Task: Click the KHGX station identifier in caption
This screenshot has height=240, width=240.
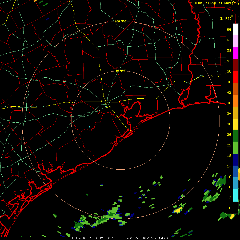Action: (127, 238)
